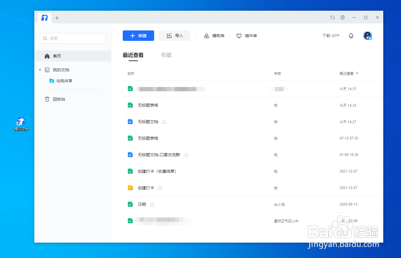Open the 模板库 template library
Screen dimensions: 401x258
(x=214, y=36)
